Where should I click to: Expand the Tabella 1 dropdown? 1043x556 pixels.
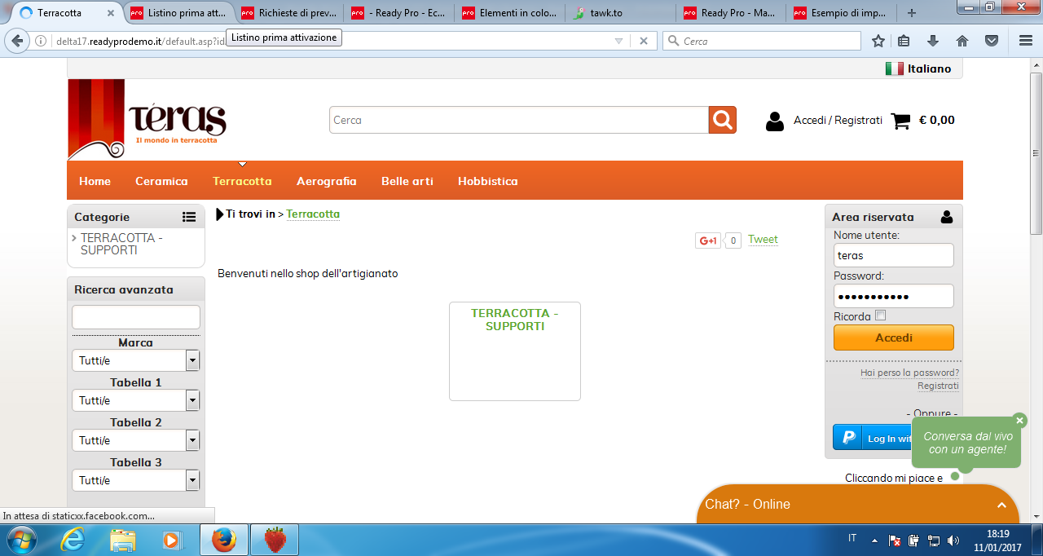[x=135, y=400]
